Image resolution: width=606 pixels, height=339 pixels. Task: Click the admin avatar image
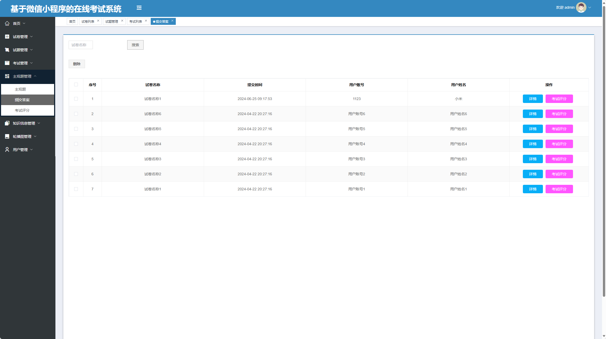click(x=581, y=7)
